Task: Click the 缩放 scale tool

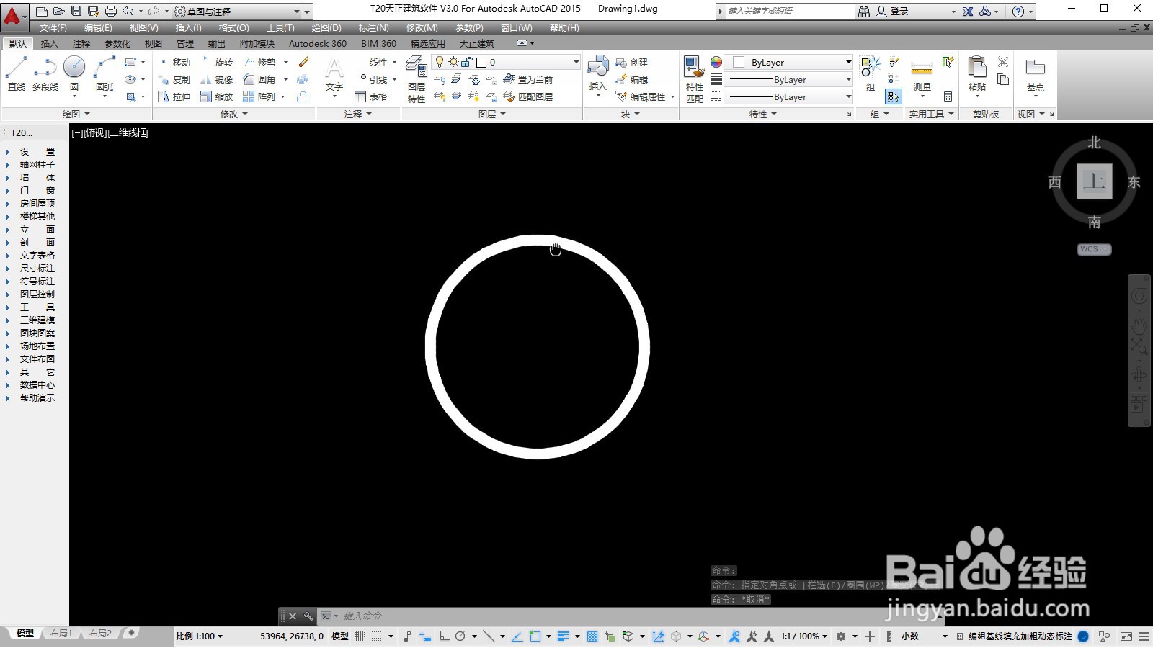Action: pos(216,96)
